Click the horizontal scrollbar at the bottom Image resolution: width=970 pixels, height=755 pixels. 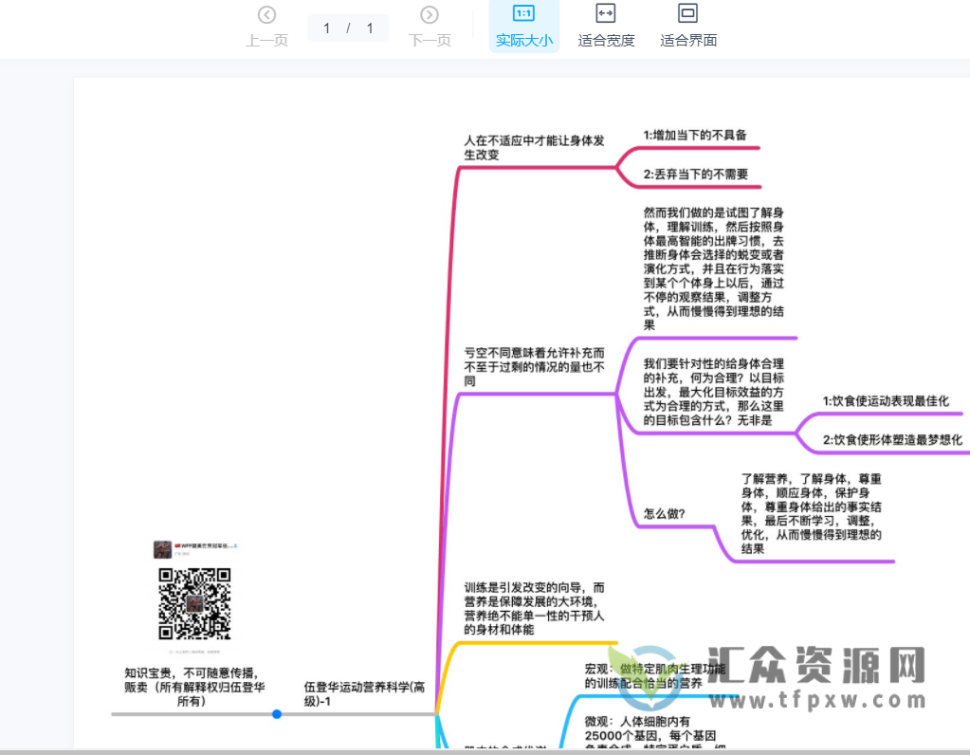point(485,751)
